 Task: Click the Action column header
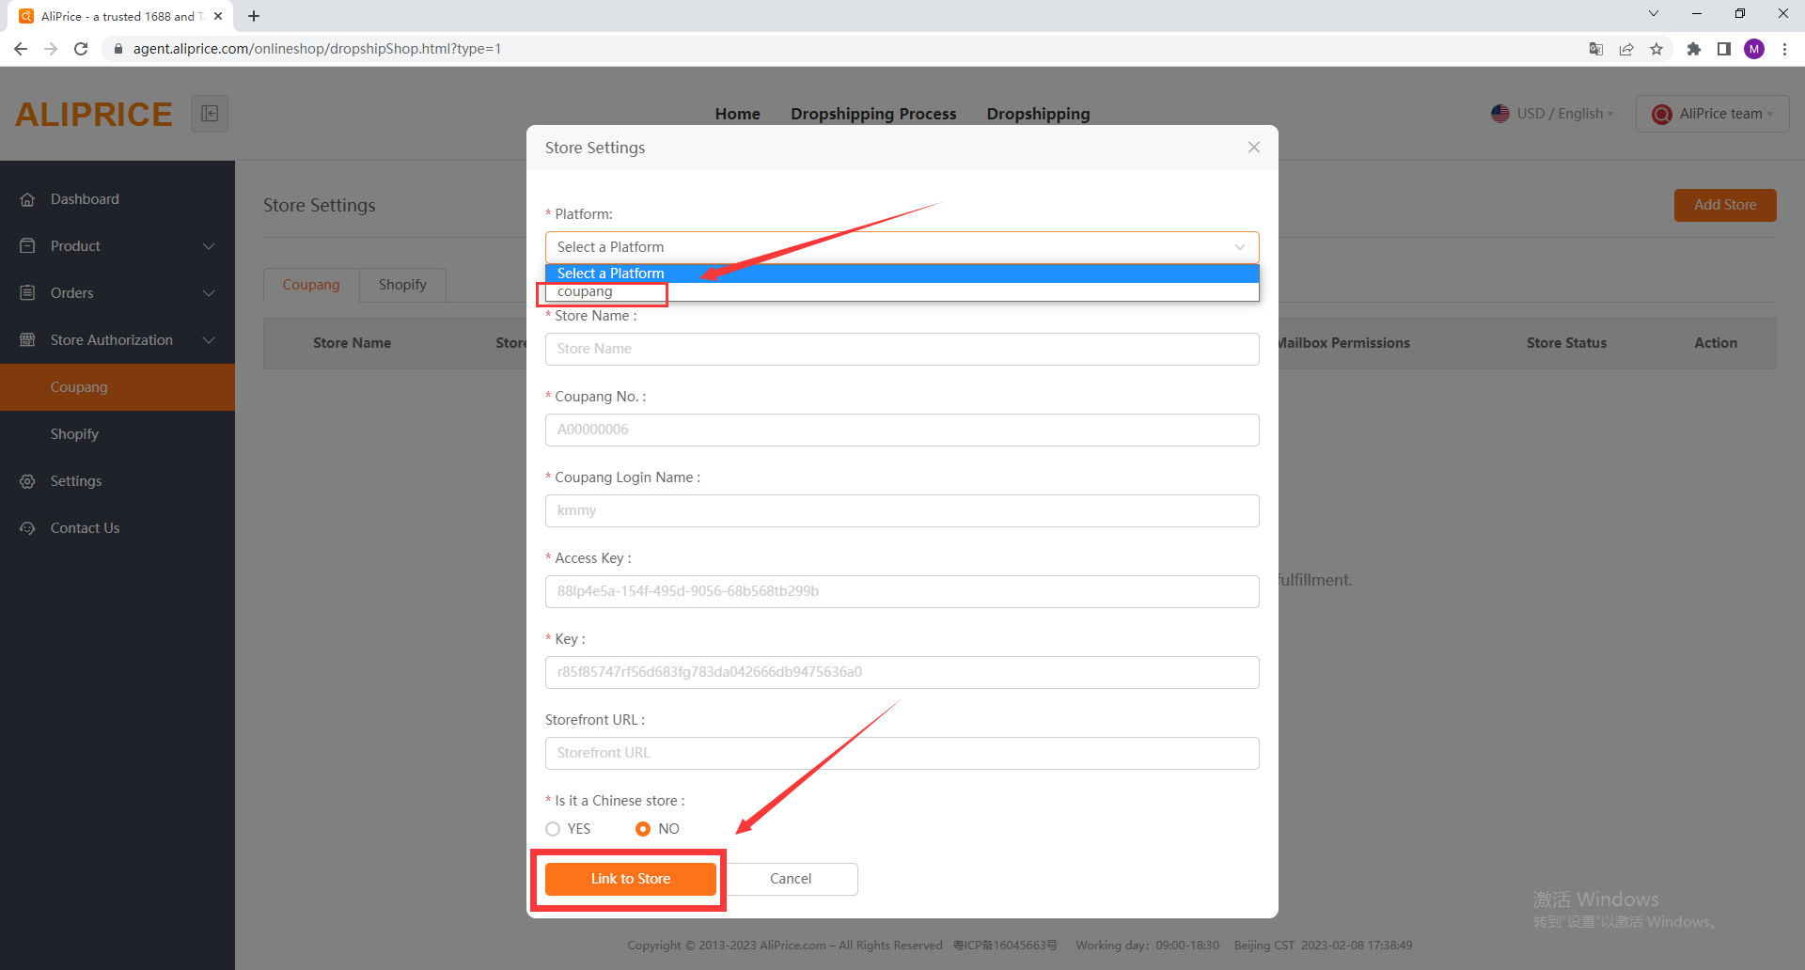(x=1716, y=343)
